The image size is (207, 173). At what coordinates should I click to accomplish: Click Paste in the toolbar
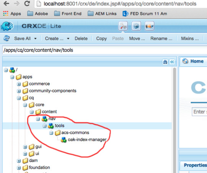click(118, 39)
